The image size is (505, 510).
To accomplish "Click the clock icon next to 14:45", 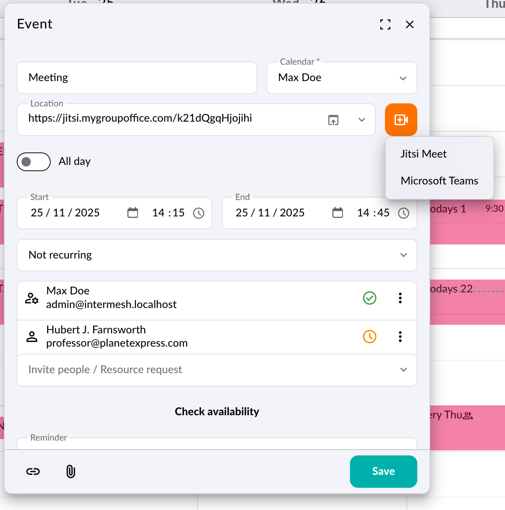I will click(x=403, y=213).
